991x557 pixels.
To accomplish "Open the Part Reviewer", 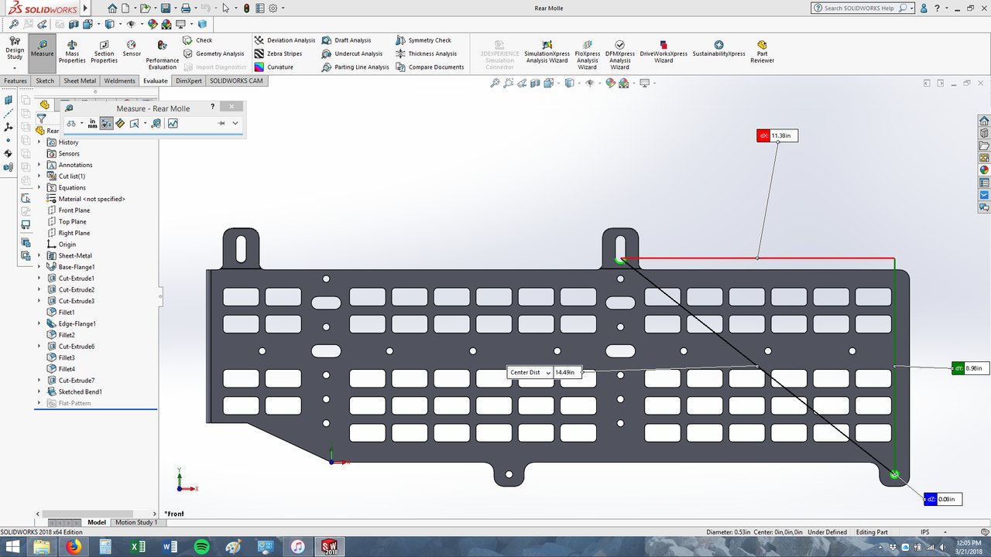I will point(762,53).
